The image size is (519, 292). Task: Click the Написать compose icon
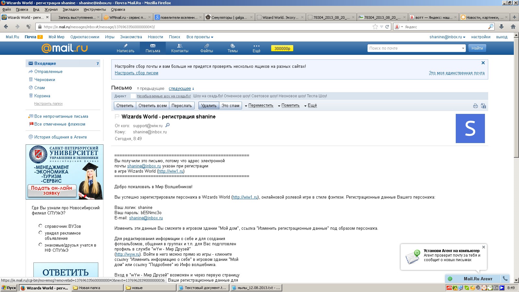[126, 46]
